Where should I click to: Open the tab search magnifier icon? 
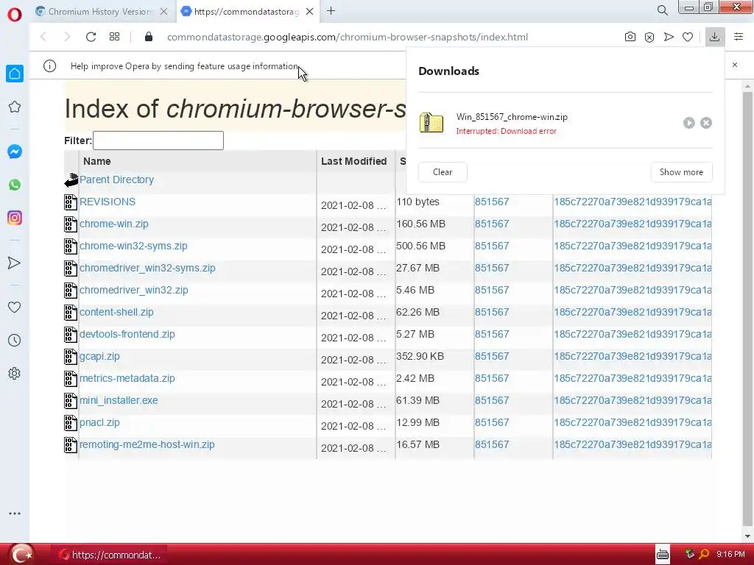click(662, 10)
